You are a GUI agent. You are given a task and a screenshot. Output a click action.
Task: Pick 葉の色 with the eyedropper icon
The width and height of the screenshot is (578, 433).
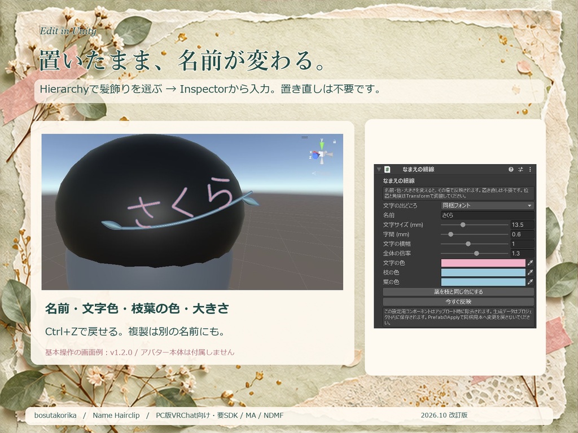[530, 282]
